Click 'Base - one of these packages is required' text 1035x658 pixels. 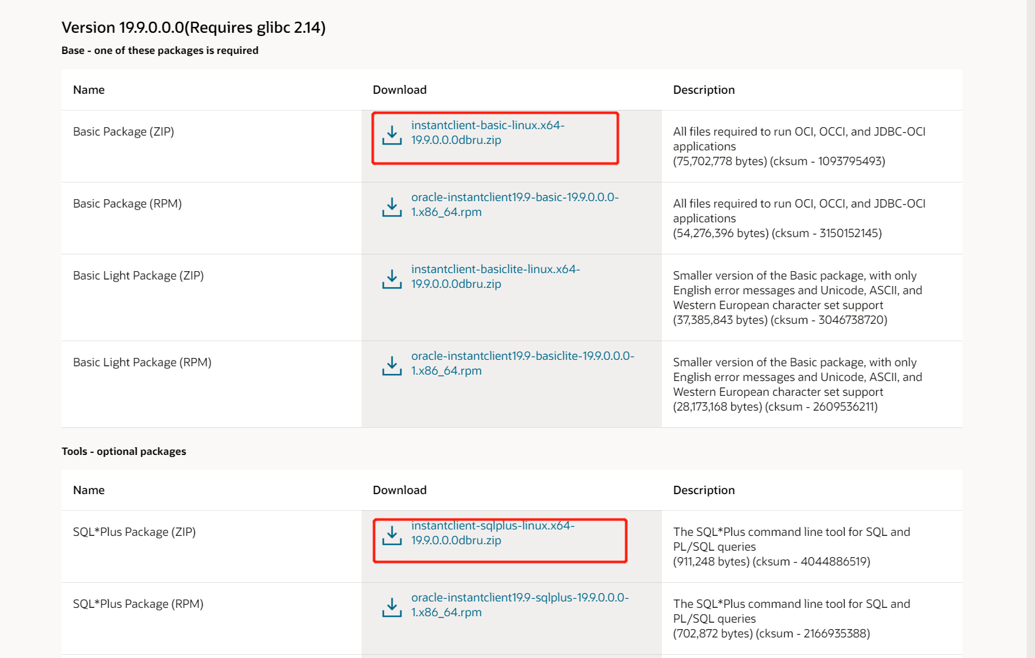(160, 50)
